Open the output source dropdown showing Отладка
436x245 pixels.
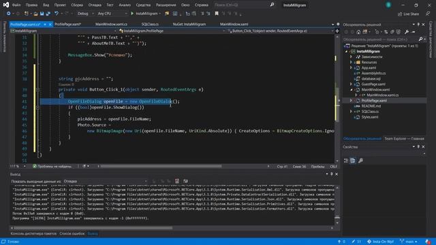click(106, 181)
